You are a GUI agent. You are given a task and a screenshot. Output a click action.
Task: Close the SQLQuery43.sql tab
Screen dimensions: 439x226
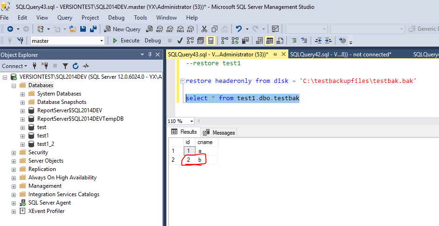(284, 54)
